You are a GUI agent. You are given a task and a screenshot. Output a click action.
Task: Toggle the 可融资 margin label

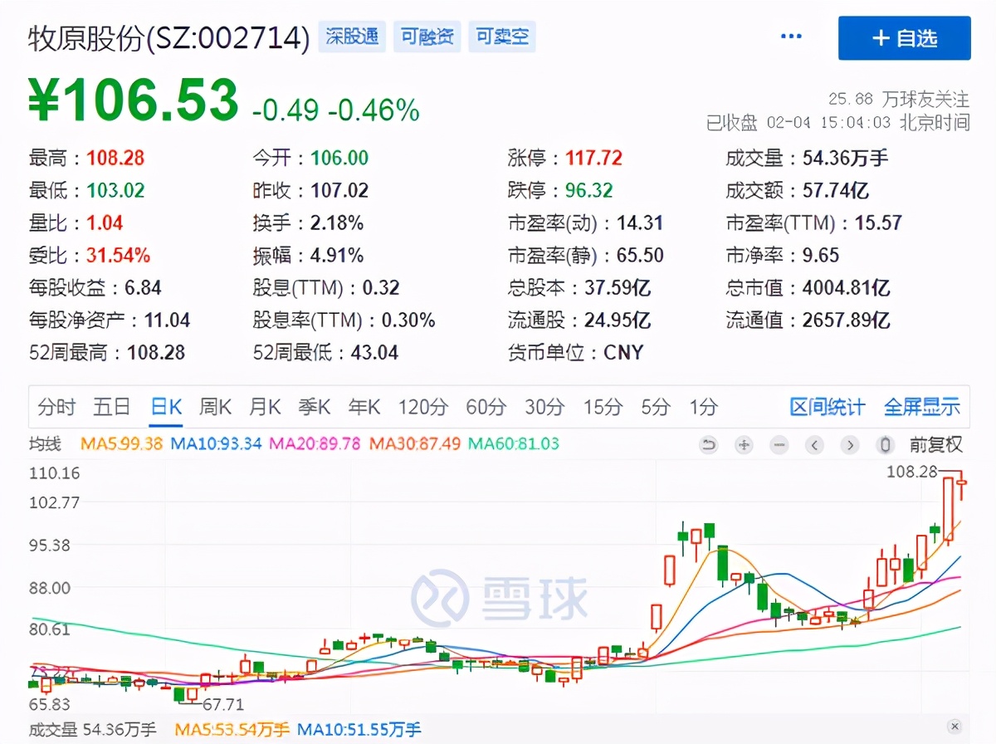click(x=427, y=37)
